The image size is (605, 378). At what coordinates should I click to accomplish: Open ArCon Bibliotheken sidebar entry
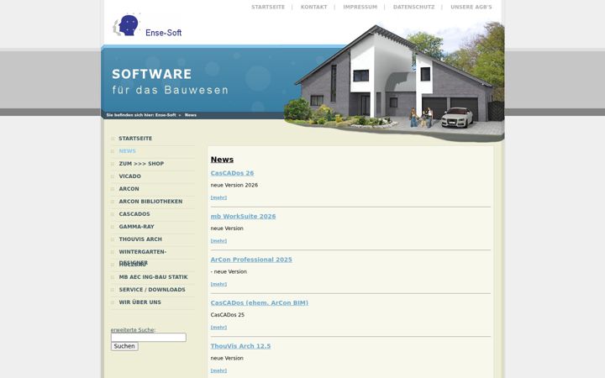(x=150, y=202)
